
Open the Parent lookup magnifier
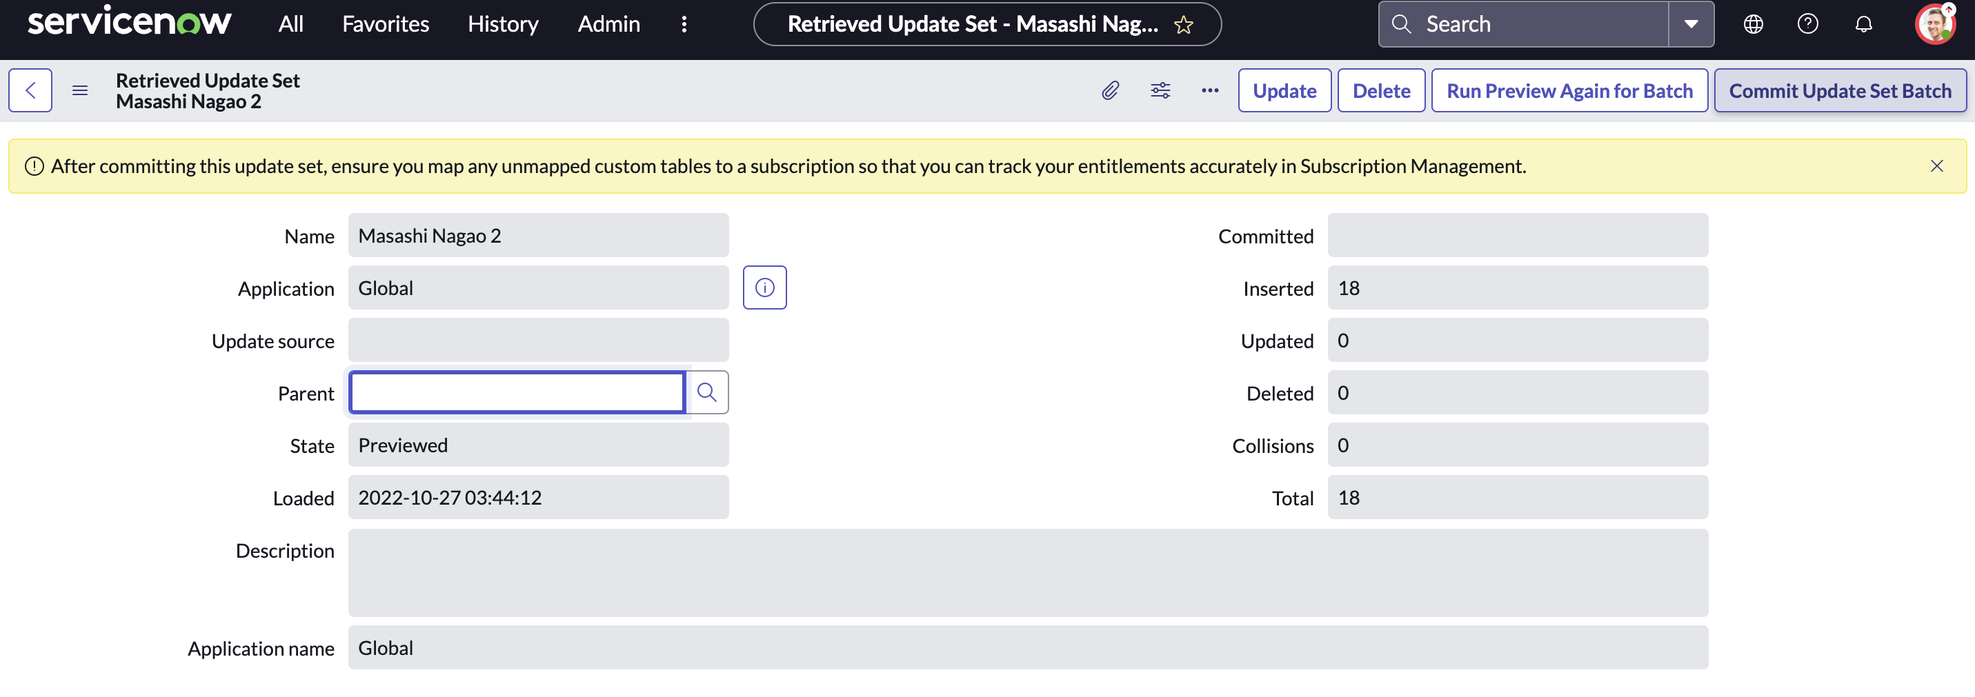point(707,393)
